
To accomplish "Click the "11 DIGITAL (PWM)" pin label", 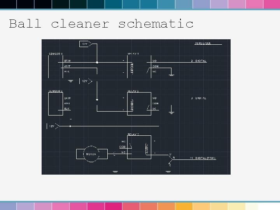I will (x=203, y=158).
